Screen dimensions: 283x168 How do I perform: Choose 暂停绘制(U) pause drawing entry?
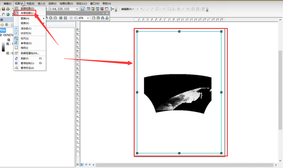click(30, 63)
